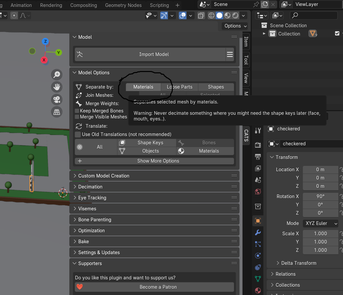
Task: Open the Modifiers wrench icon
Action: point(258,232)
